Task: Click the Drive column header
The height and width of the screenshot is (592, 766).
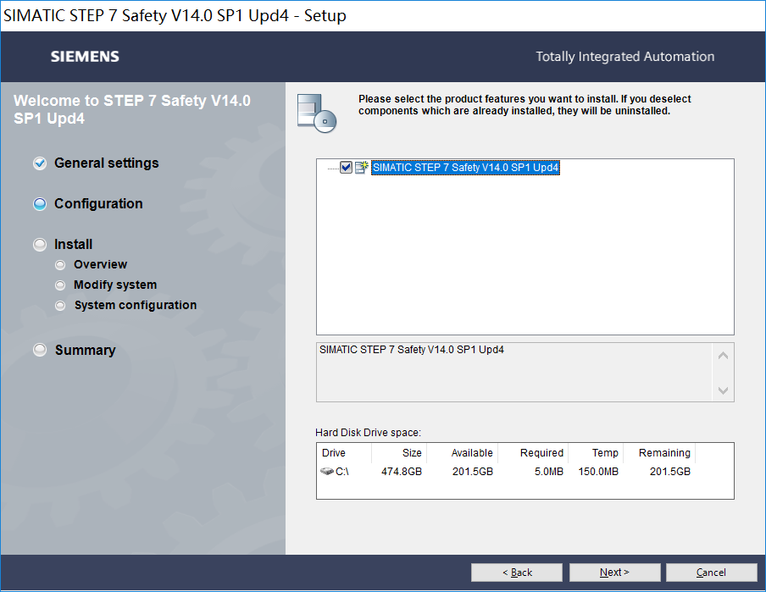Action: point(344,453)
